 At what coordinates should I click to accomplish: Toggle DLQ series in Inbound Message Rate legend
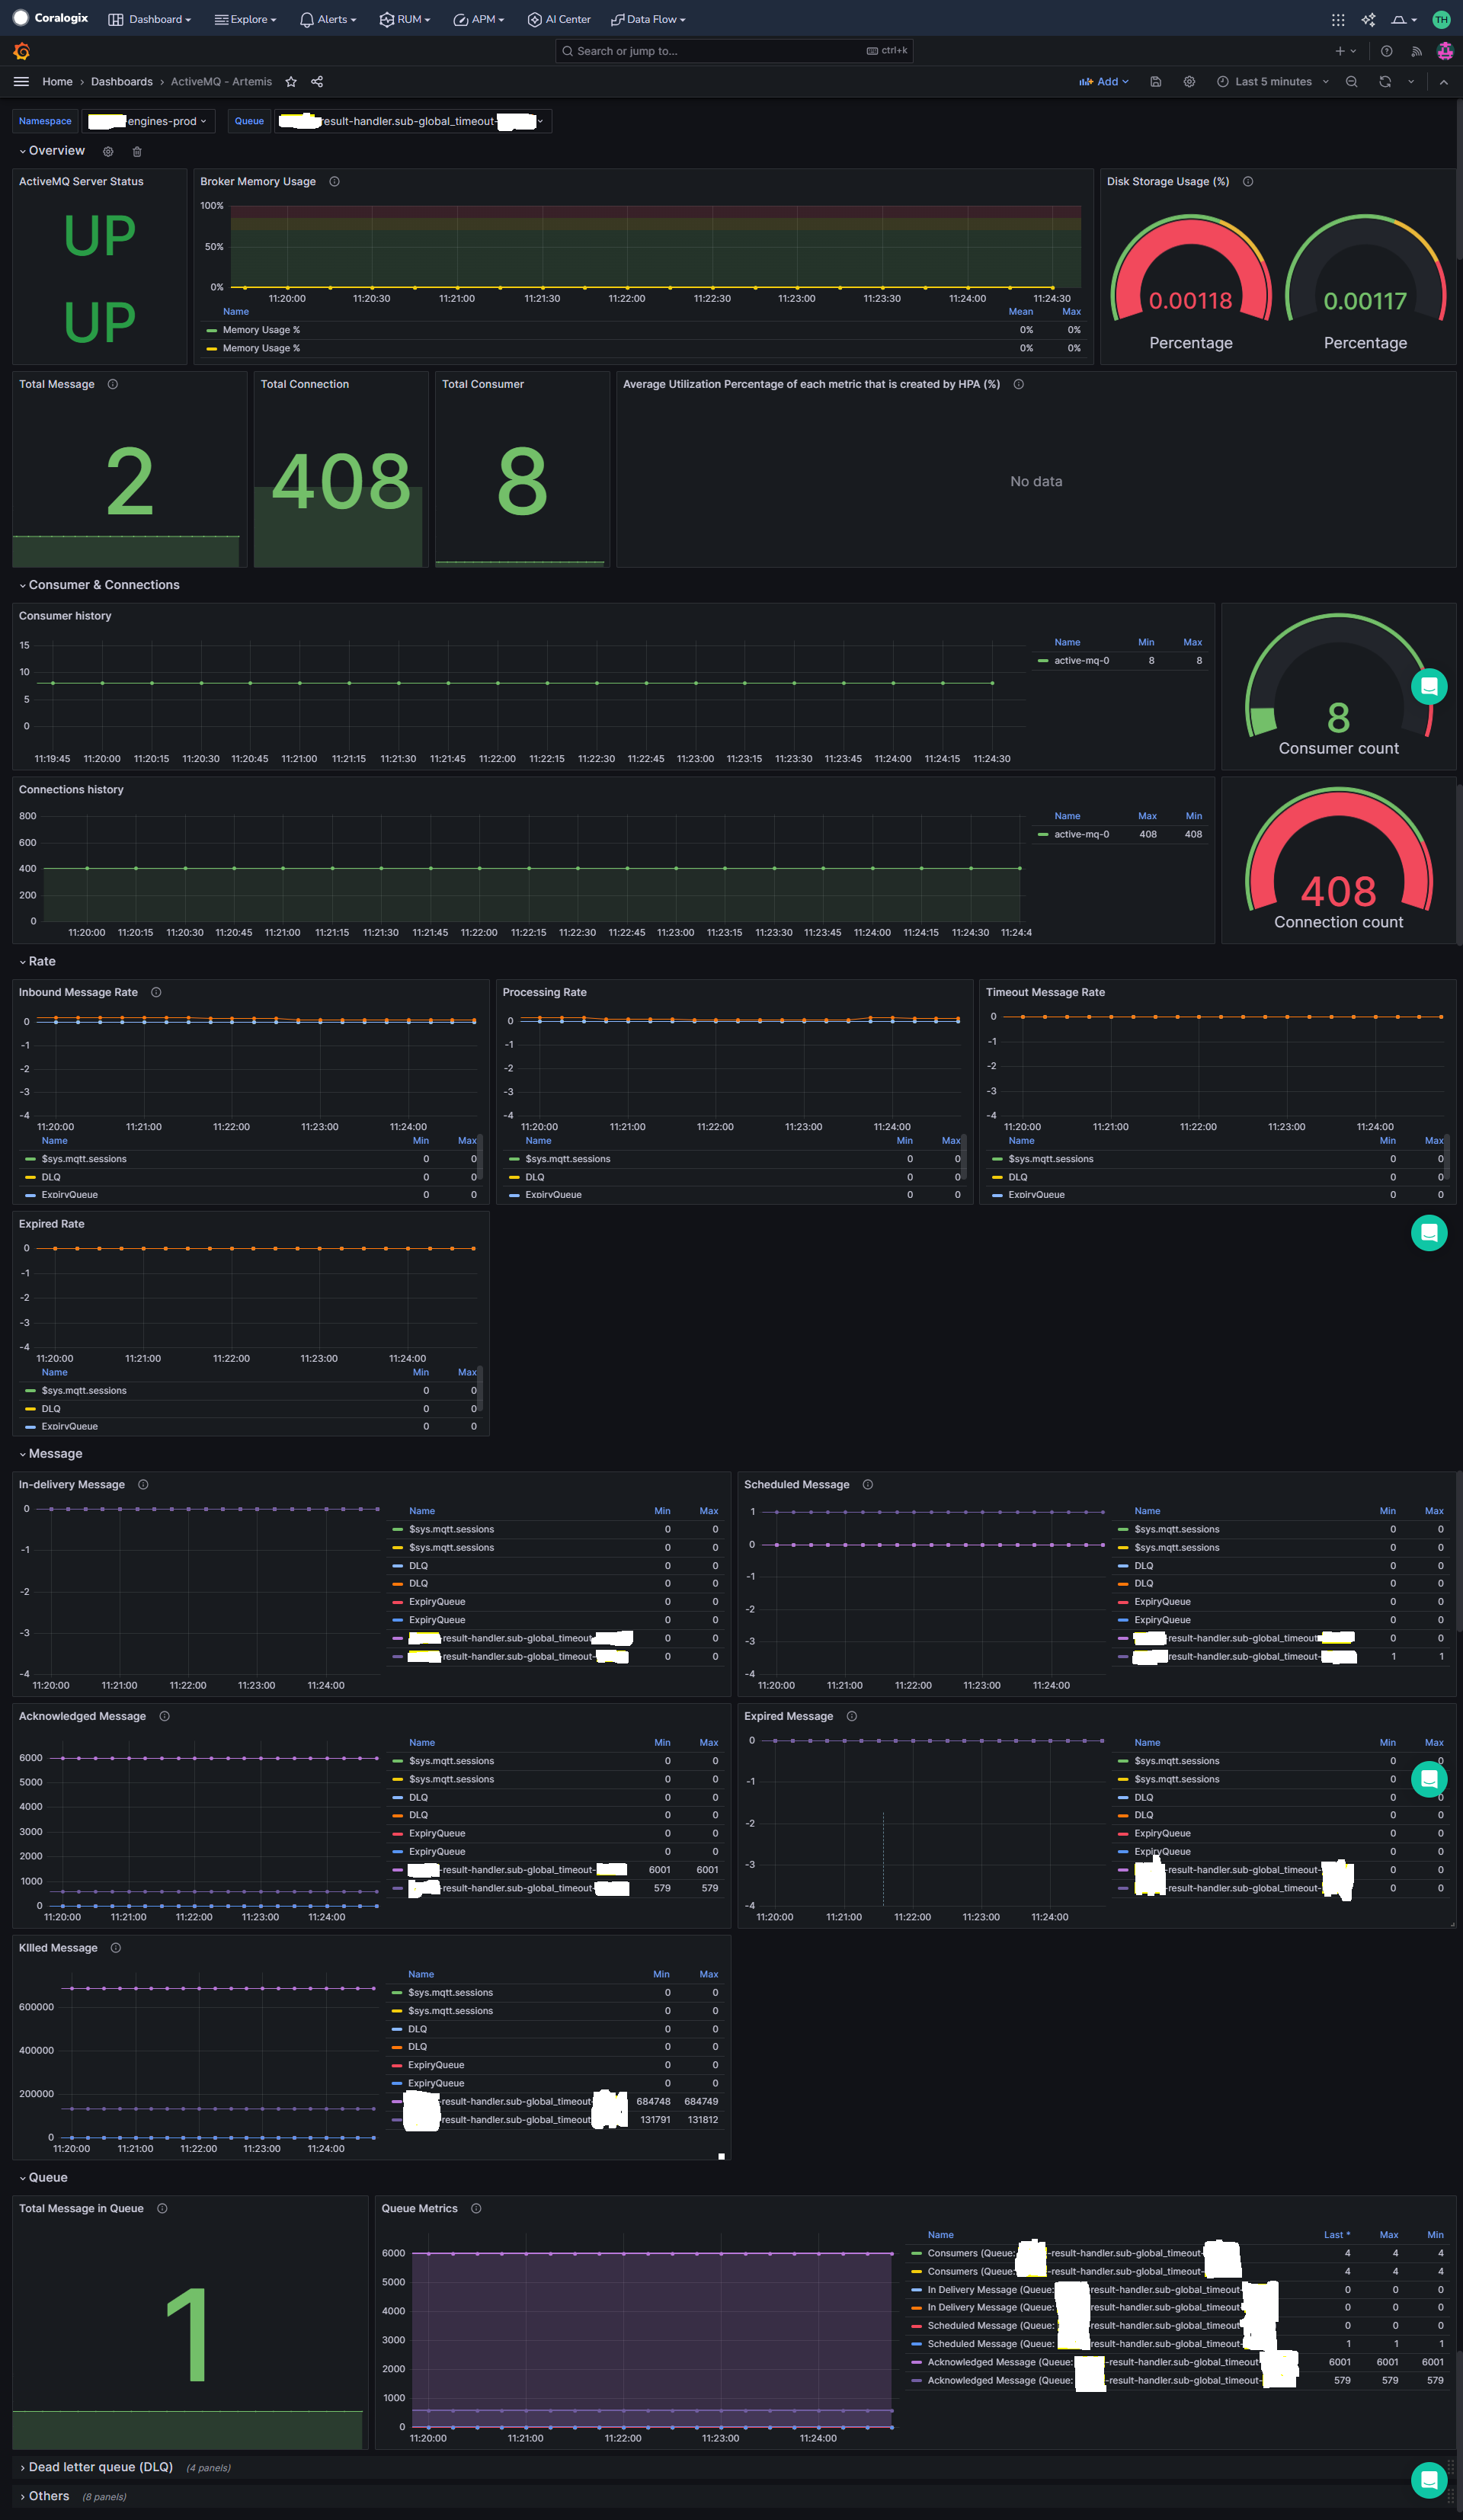(51, 1177)
